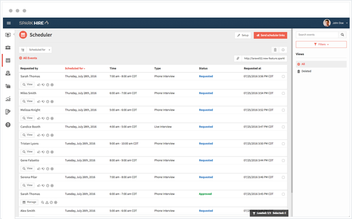
Task: Click the search magnifier button
Action: (343, 35)
